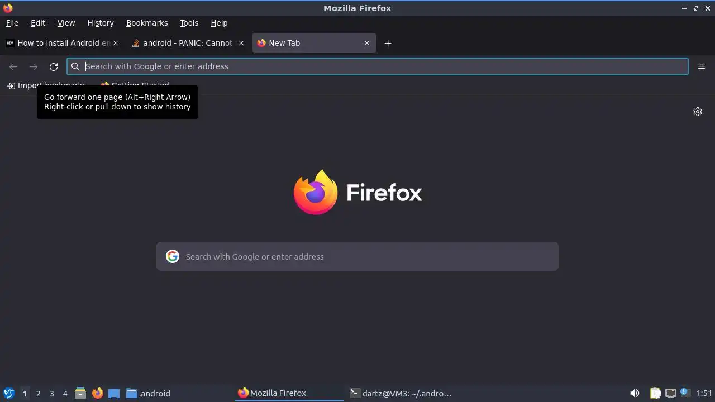Image resolution: width=715 pixels, height=402 pixels.
Task: Open the volume speaker tray icon
Action: click(x=635, y=393)
